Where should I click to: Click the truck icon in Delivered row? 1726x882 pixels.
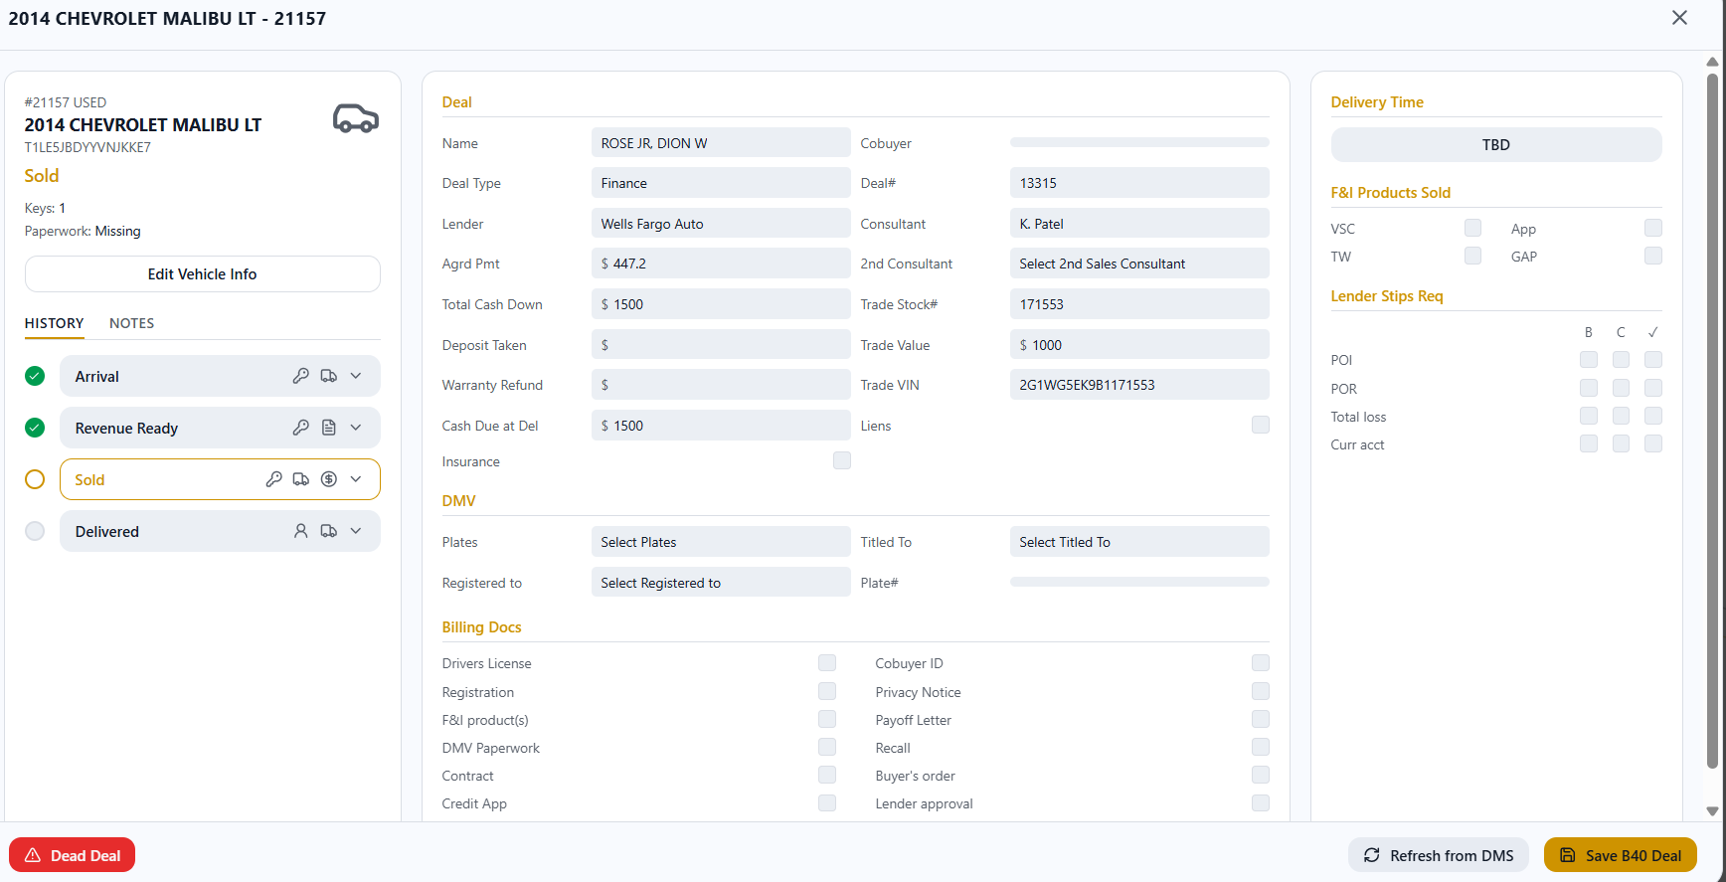(328, 531)
